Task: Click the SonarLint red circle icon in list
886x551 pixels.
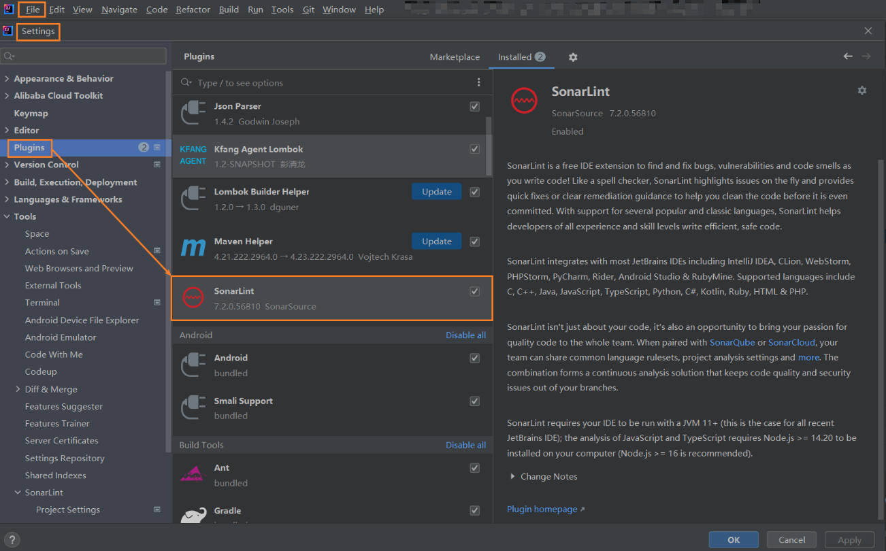Action: pos(193,297)
